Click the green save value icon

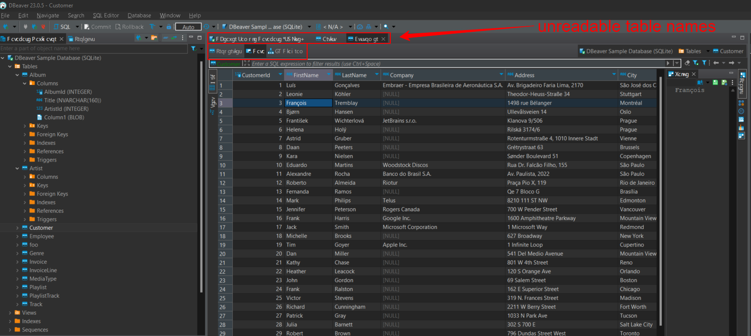click(x=715, y=83)
